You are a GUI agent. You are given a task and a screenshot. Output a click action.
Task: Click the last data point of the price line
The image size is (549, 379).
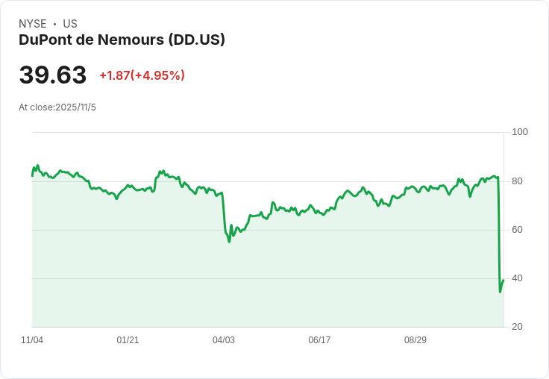coord(503,280)
